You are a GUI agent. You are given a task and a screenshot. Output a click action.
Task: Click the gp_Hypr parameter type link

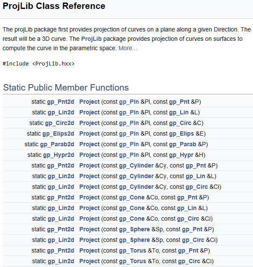pyautogui.click(x=181, y=155)
